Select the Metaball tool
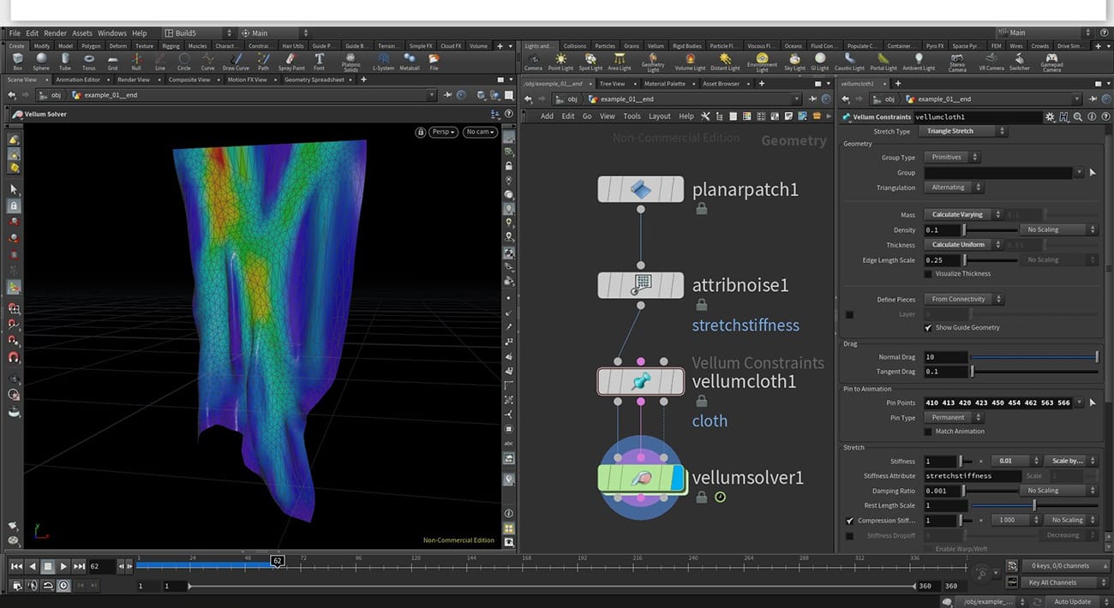Image resolution: width=1114 pixels, height=608 pixels. click(x=410, y=59)
